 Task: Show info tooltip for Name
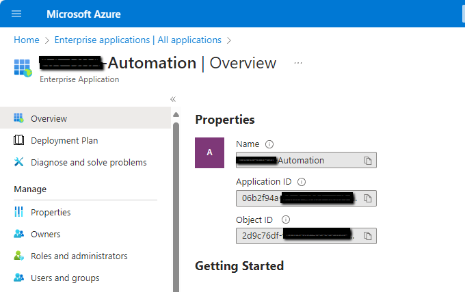click(x=269, y=144)
